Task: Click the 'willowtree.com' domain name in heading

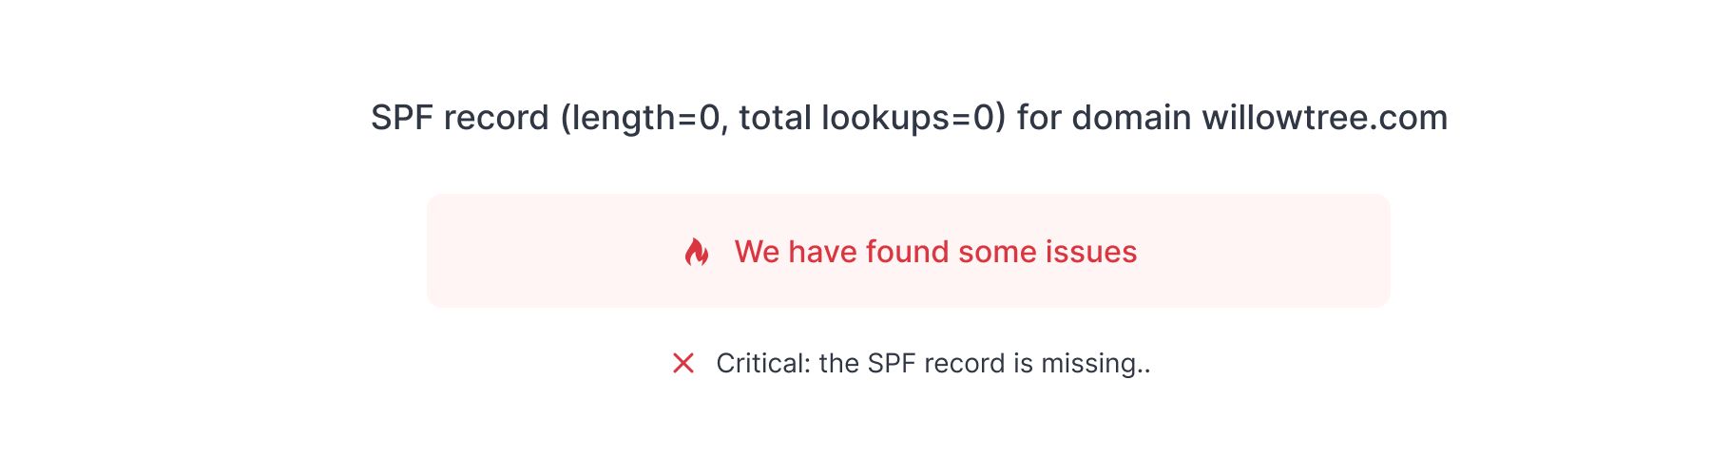Action: click(1325, 118)
